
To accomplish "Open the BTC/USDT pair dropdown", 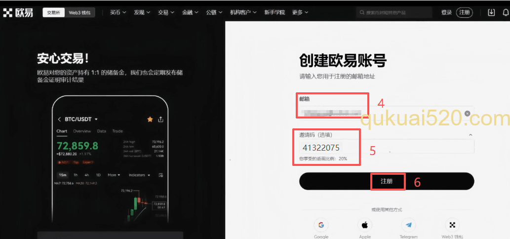I will [x=81, y=119].
